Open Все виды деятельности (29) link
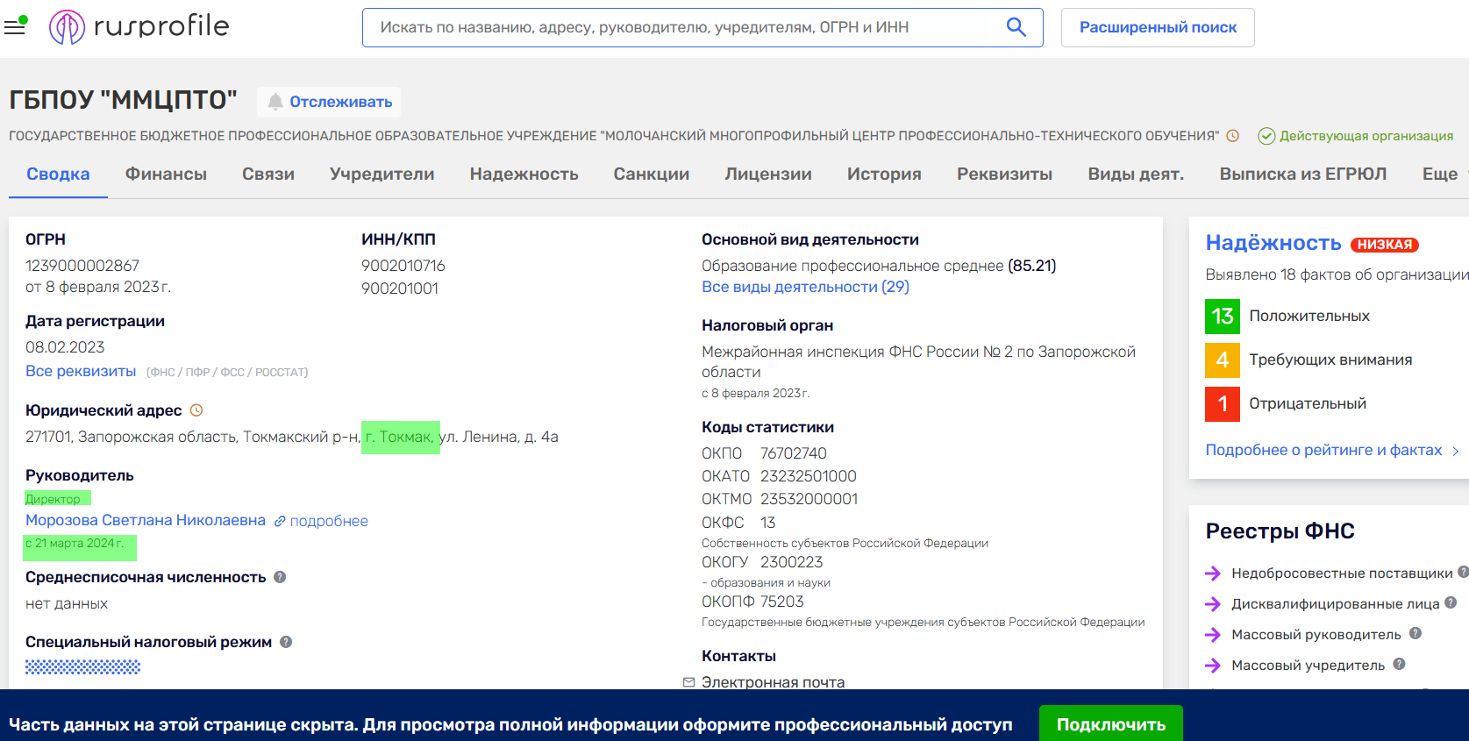Image resolution: width=1469 pixels, height=741 pixels. coord(804,287)
